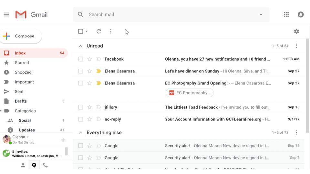Viewport: 310px width, 174px height.
Task: Click the main page vertical scrollbar
Action: (307, 85)
